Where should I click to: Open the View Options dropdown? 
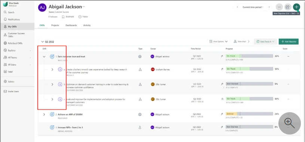coord(219,41)
